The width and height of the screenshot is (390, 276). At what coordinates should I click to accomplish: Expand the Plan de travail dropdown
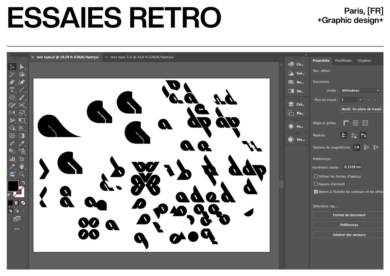pyautogui.click(x=361, y=100)
